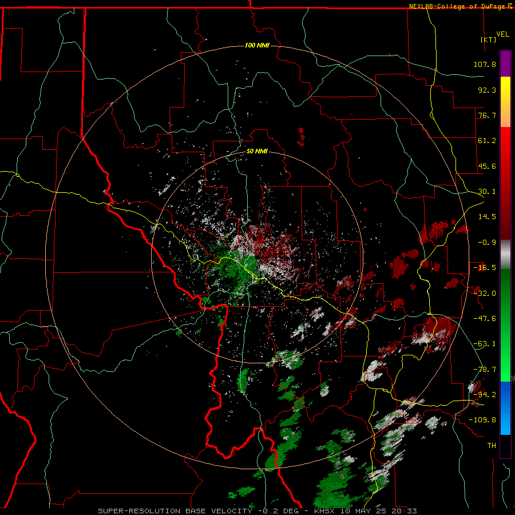
Task: Click the VEL legend title
Action: coord(502,34)
